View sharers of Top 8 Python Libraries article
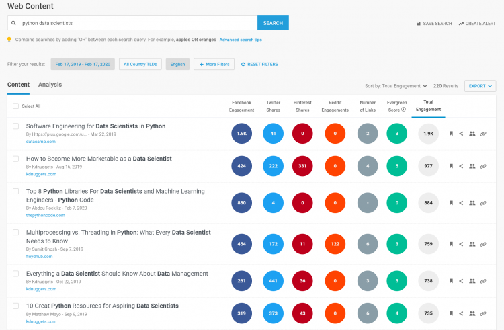 click(472, 203)
